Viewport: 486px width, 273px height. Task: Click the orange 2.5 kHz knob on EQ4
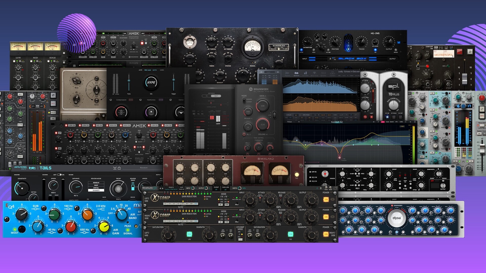[87, 215]
